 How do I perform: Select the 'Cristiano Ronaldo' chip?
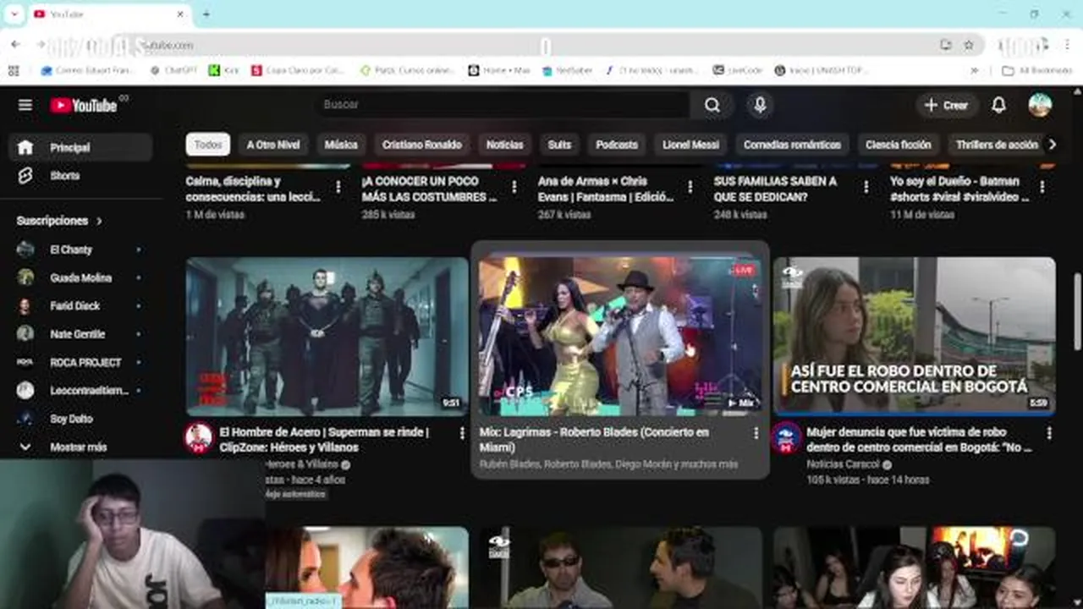pyautogui.click(x=421, y=145)
